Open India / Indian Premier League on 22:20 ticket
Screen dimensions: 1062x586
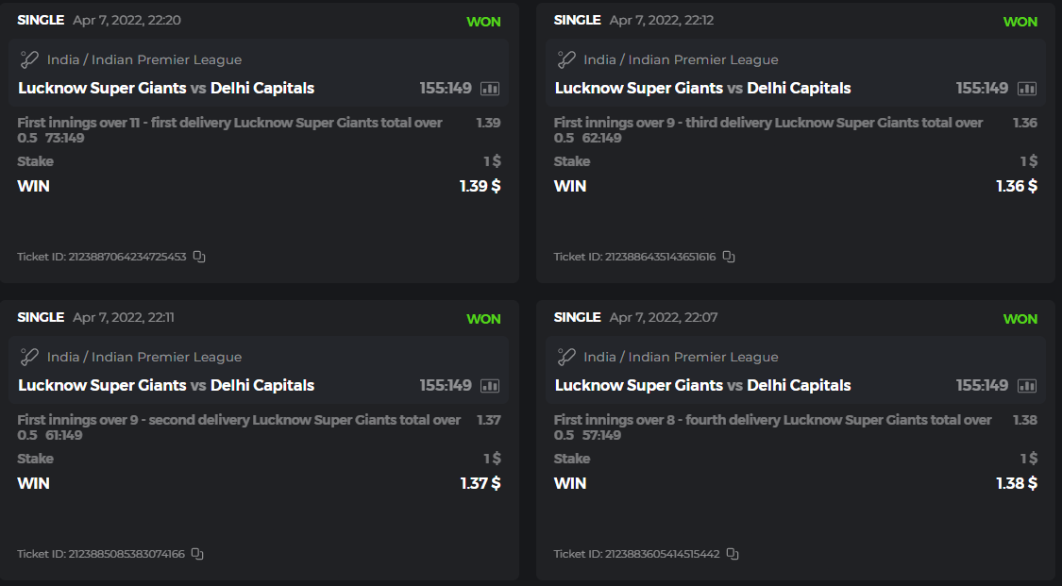click(x=144, y=60)
